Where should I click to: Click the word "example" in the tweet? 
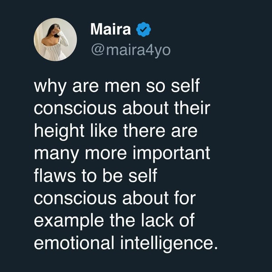click(x=69, y=221)
